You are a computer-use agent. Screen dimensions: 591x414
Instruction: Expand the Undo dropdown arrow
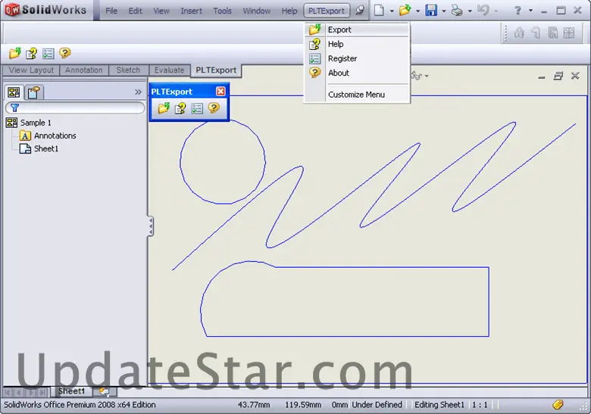[496, 11]
